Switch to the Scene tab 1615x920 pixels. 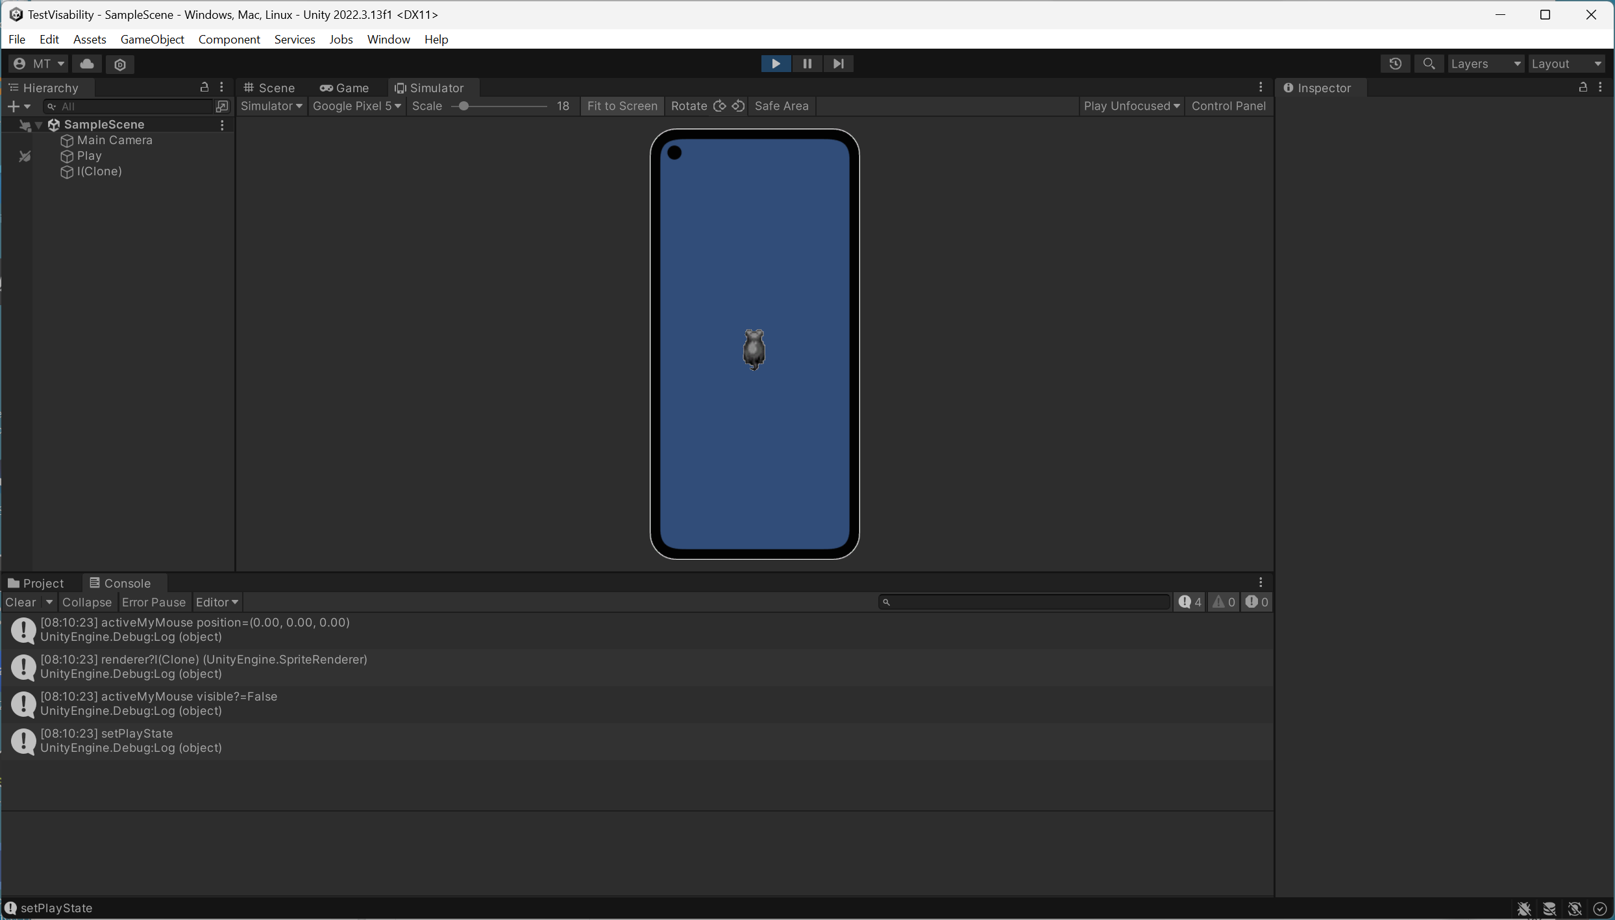coord(270,87)
